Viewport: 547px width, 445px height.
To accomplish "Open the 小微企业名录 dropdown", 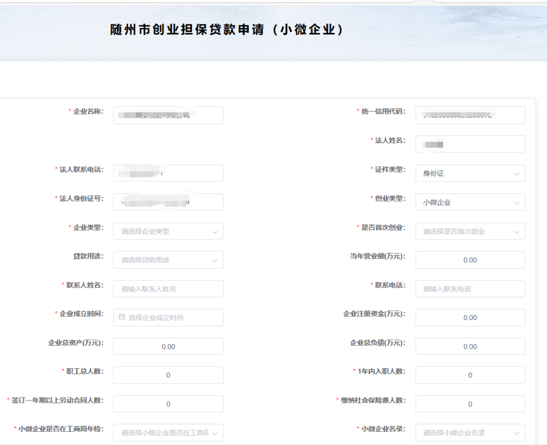I will pos(470,433).
